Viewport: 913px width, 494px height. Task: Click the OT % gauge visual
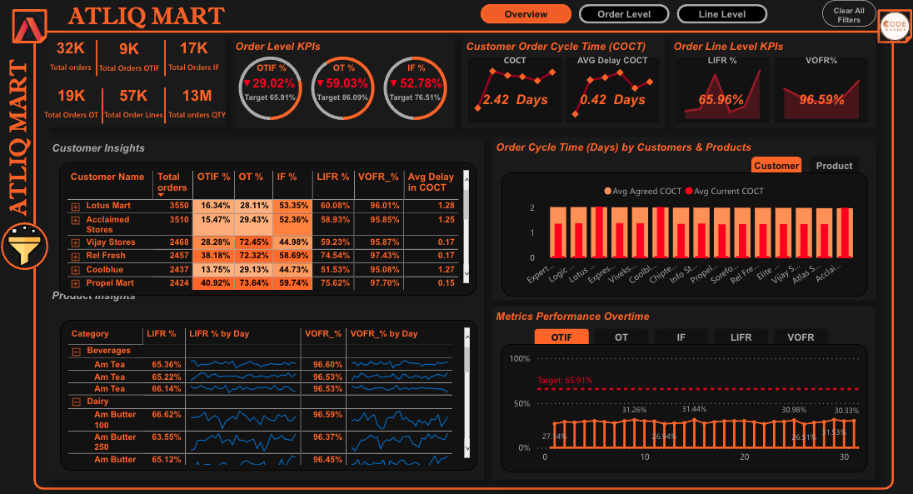point(342,87)
